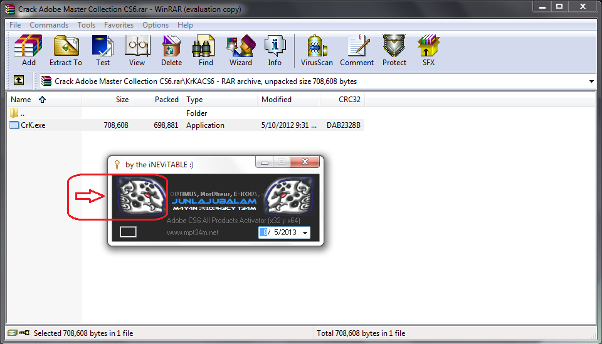The image size is (602, 344).
Task: Click the Add archive toolbar icon
Action: [28, 50]
